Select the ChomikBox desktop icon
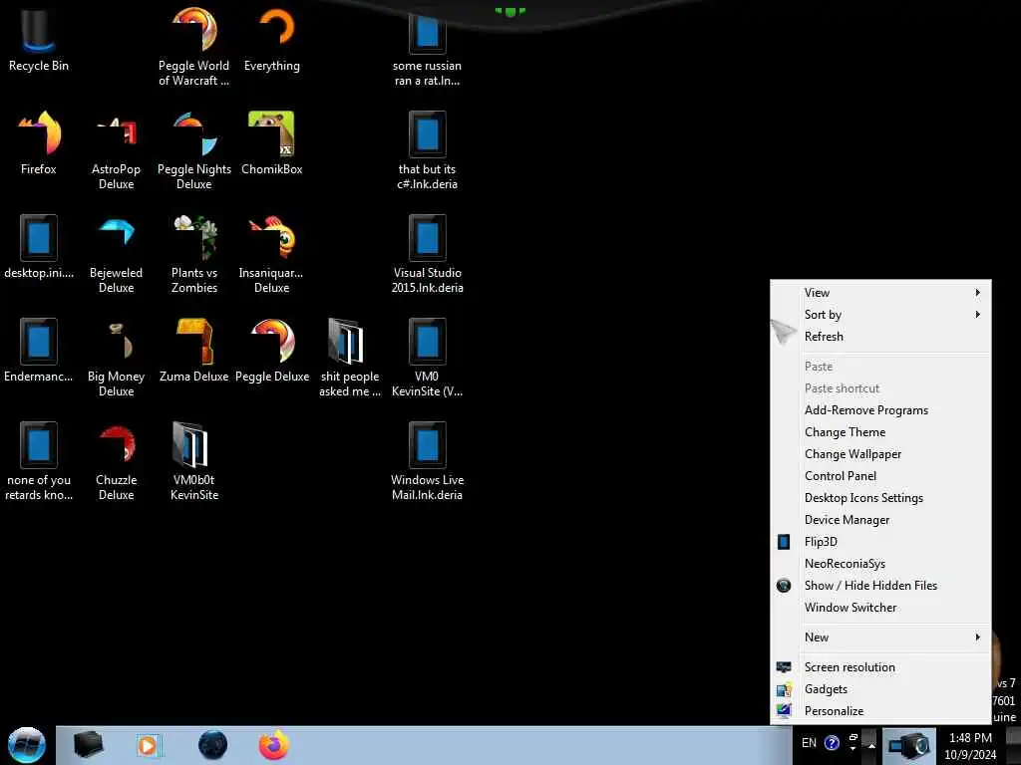The width and height of the screenshot is (1021, 765). [x=272, y=143]
